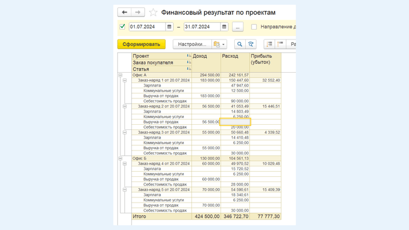The height and width of the screenshot is (230, 409).
Task: Click the Доход column header
Action: point(206,62)
